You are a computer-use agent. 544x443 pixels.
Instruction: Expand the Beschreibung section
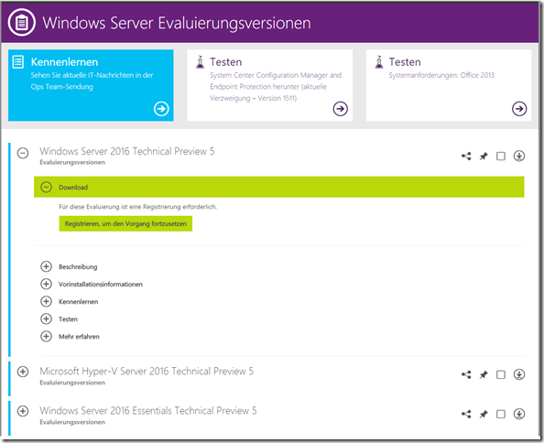click(46, 266)
